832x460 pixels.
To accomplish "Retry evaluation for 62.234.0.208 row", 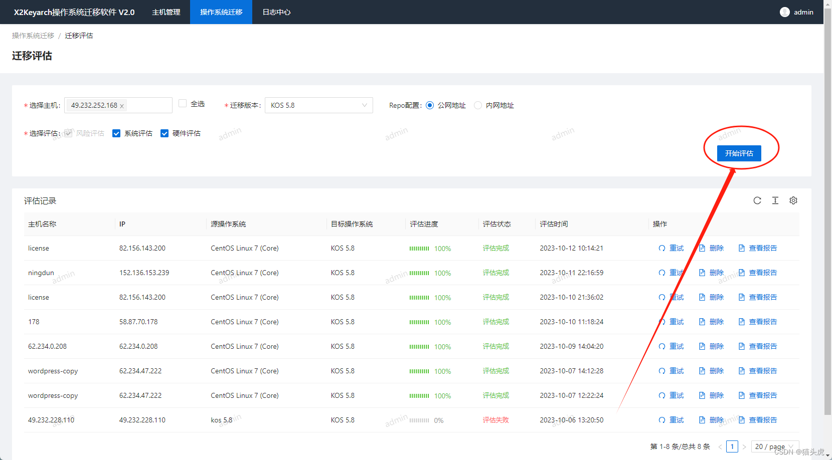I will [671, 346].
